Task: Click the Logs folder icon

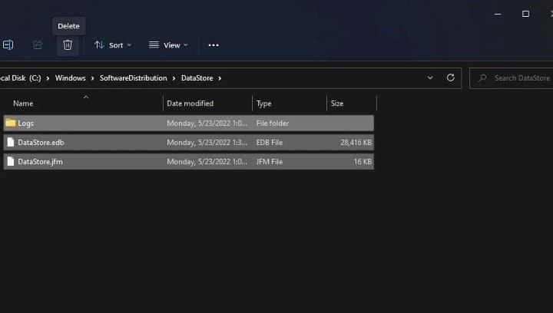Action: (11, 123)
